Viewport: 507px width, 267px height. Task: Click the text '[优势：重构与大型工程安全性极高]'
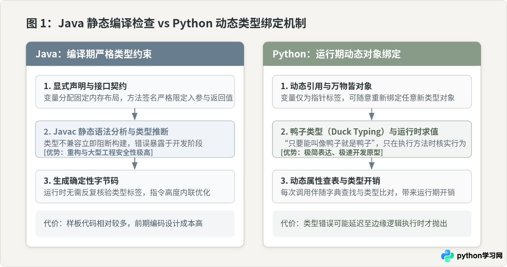click(98, 153)
